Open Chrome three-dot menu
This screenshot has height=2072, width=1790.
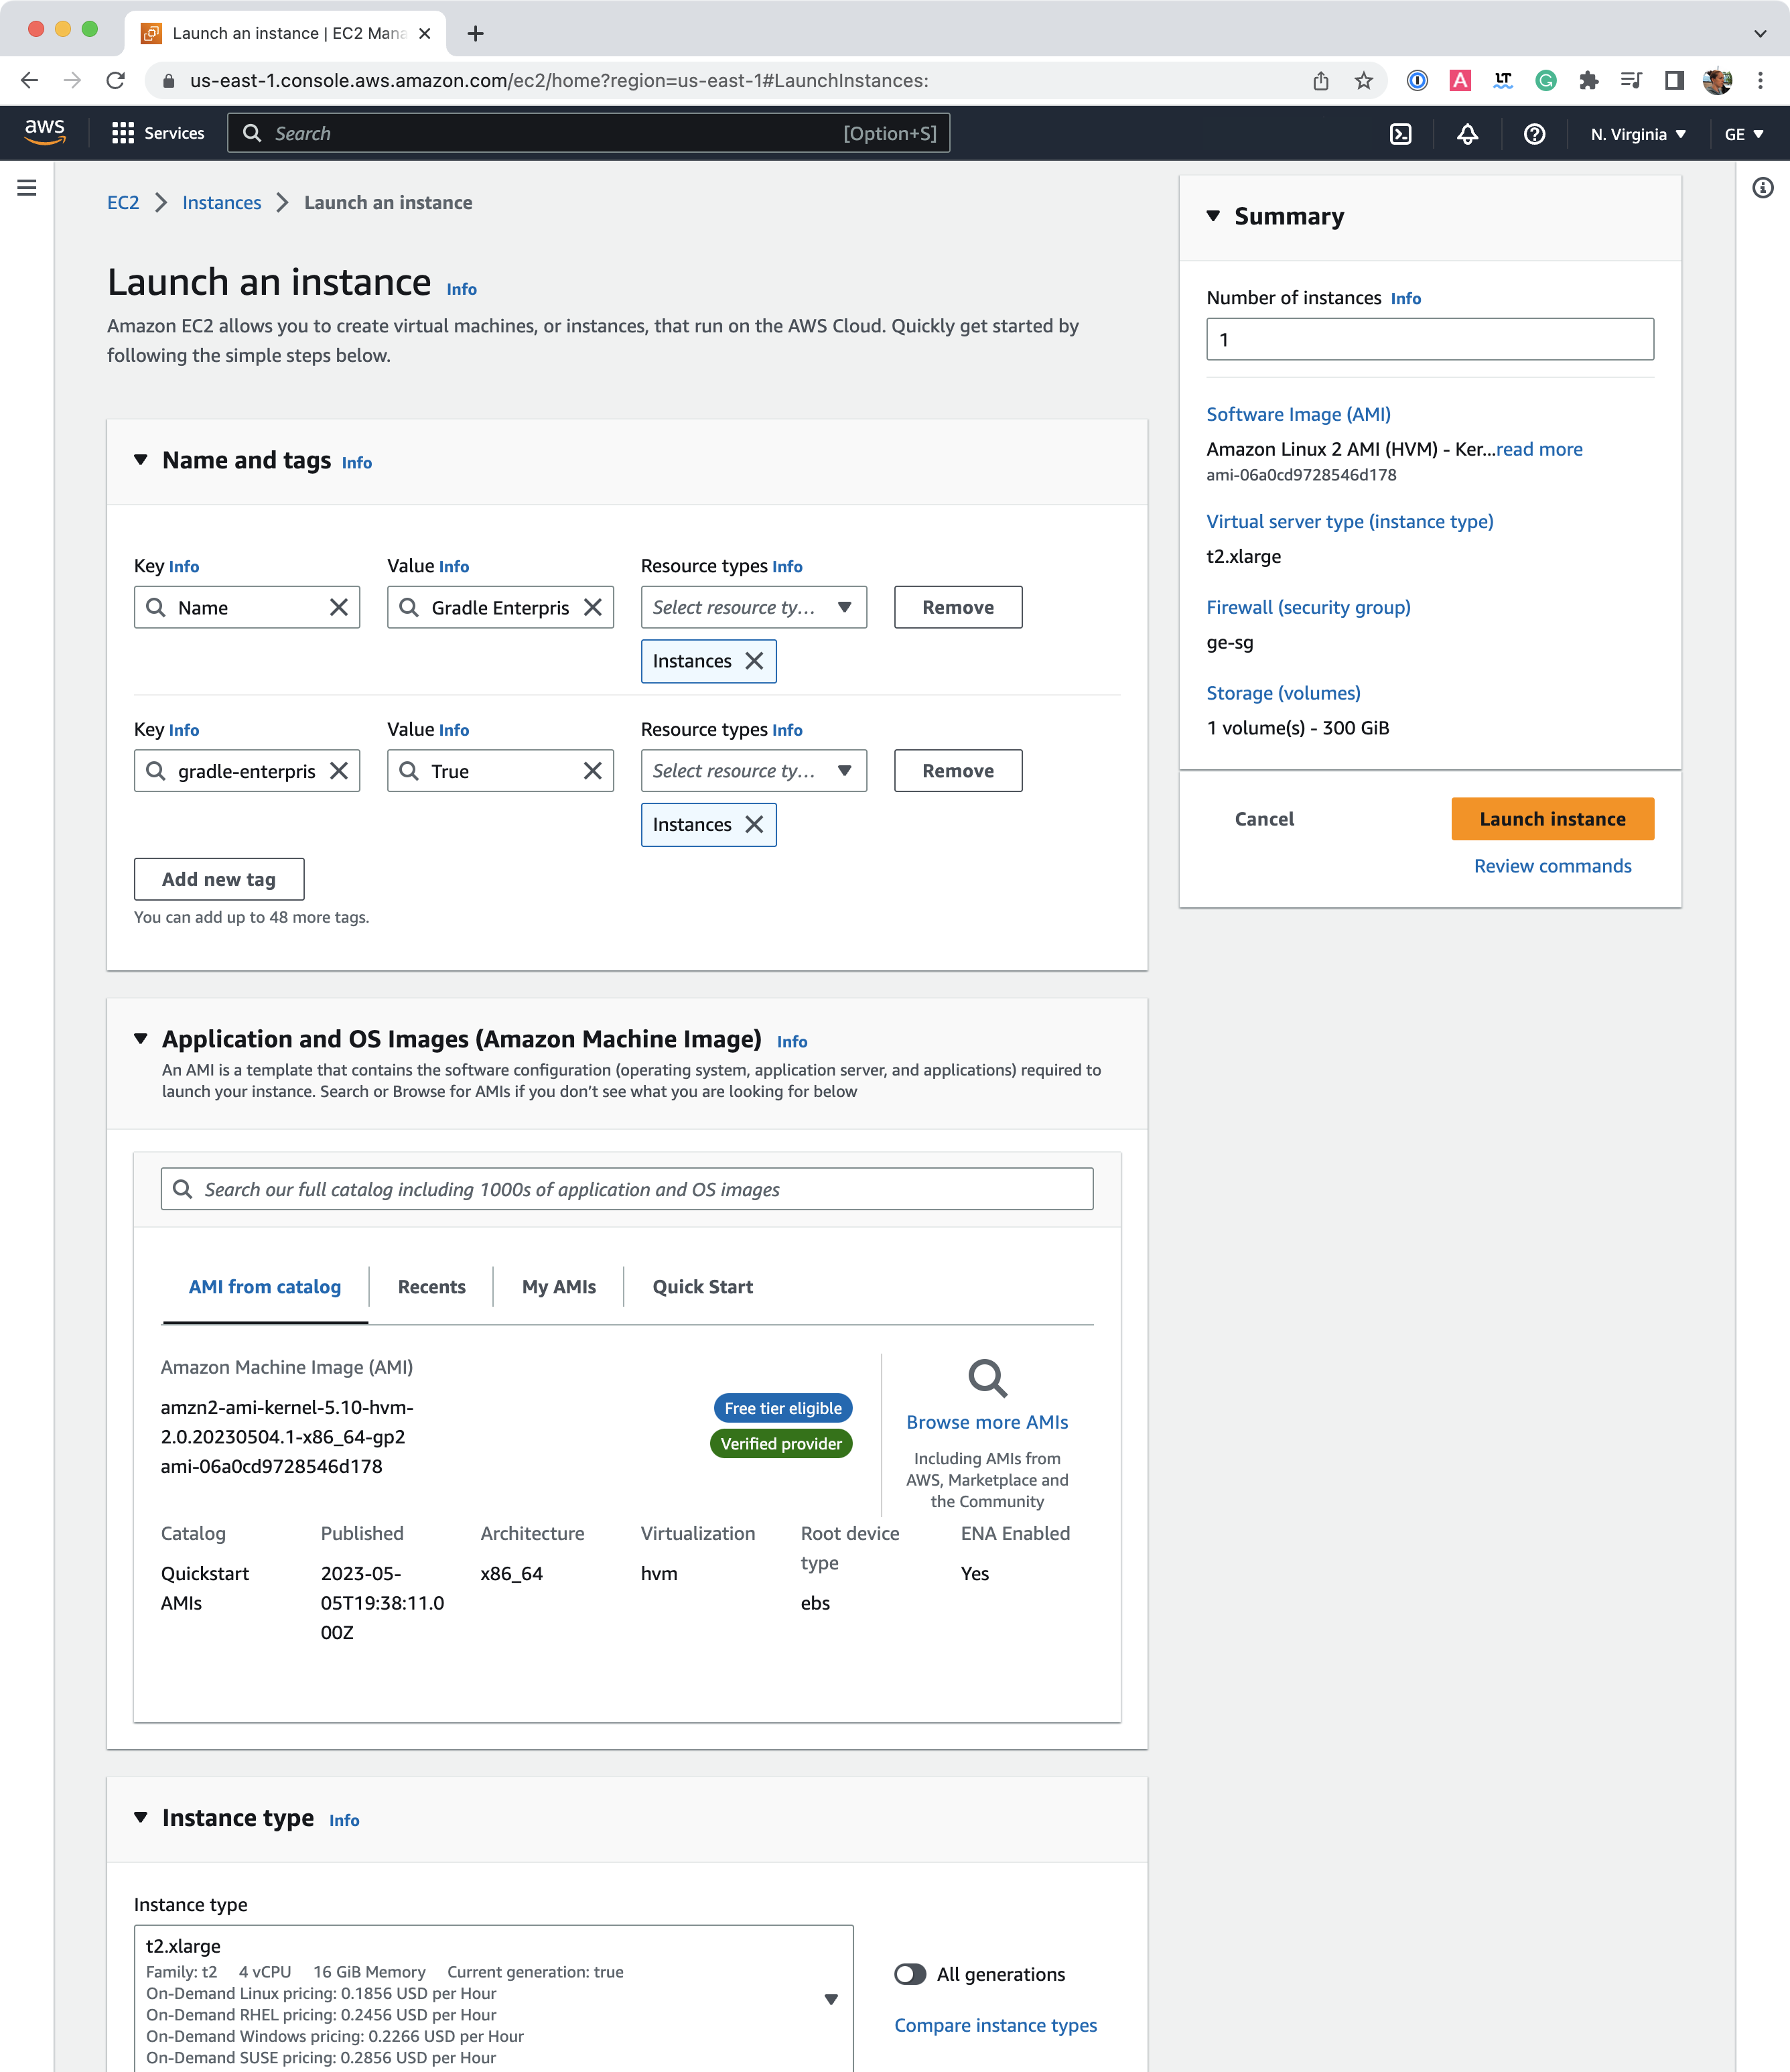(x=1760, y=81)
